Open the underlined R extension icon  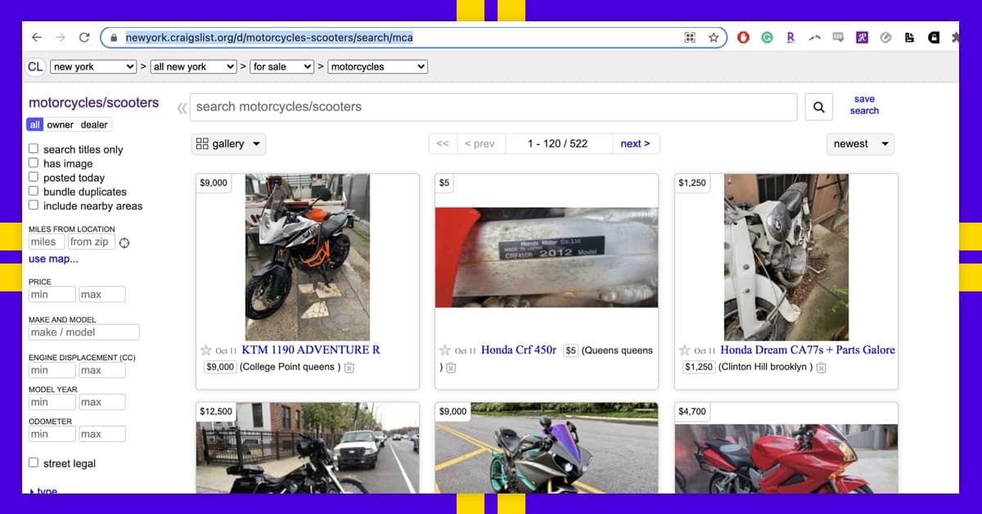(x=791, y=38)
